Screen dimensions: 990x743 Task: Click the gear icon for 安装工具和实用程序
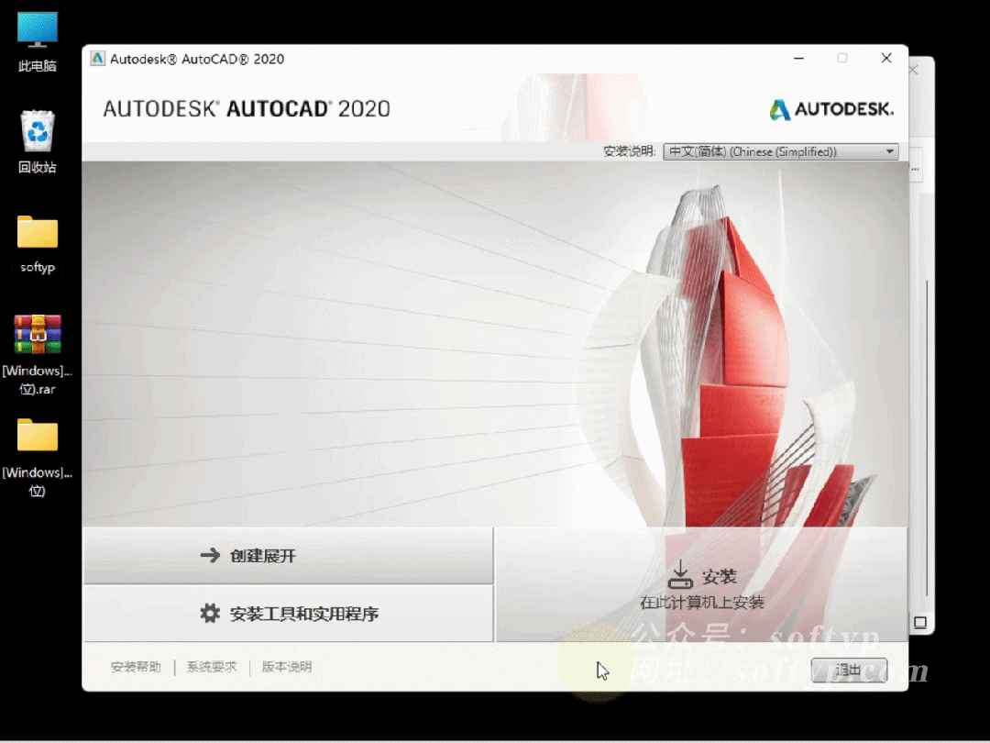pos(210,613)
